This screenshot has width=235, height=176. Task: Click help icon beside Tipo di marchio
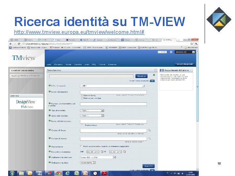pyautogui.click(x=50, y=110)
